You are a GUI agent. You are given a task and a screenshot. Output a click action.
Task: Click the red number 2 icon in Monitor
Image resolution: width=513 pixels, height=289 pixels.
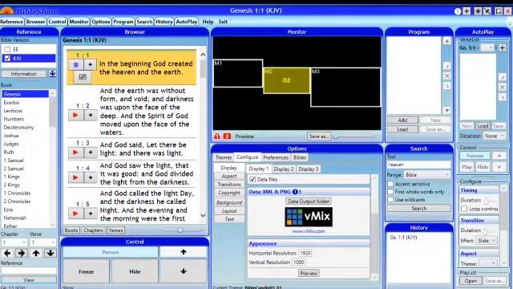tap(227, 136)
